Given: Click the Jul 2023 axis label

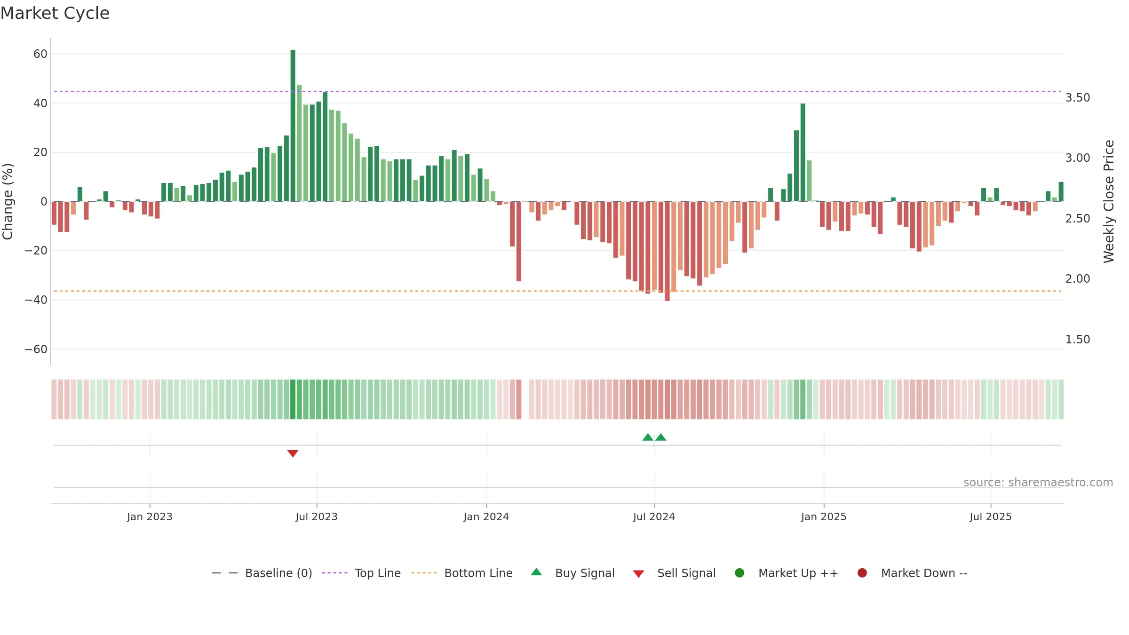Looking at the screenshot, I should 317,517.
